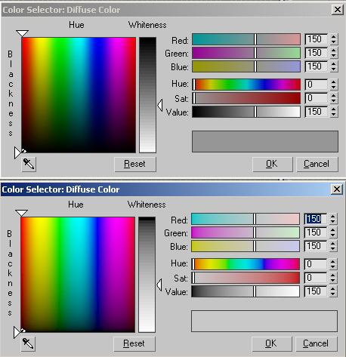The width and height of the screenshot is (346, 357).
Task: Pick a color in lower hue/blackness field
Action: coord(78,275)
